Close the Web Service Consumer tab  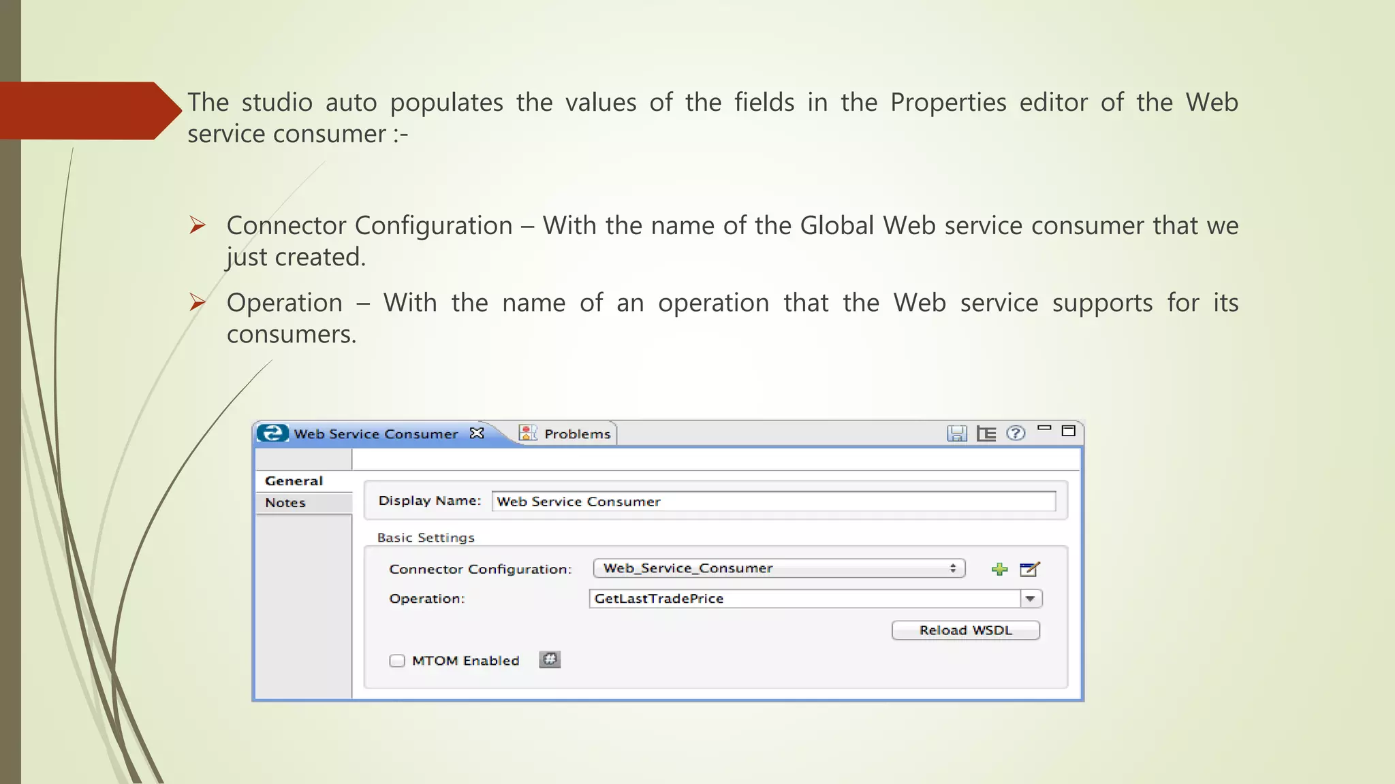(x=477, y=433)
